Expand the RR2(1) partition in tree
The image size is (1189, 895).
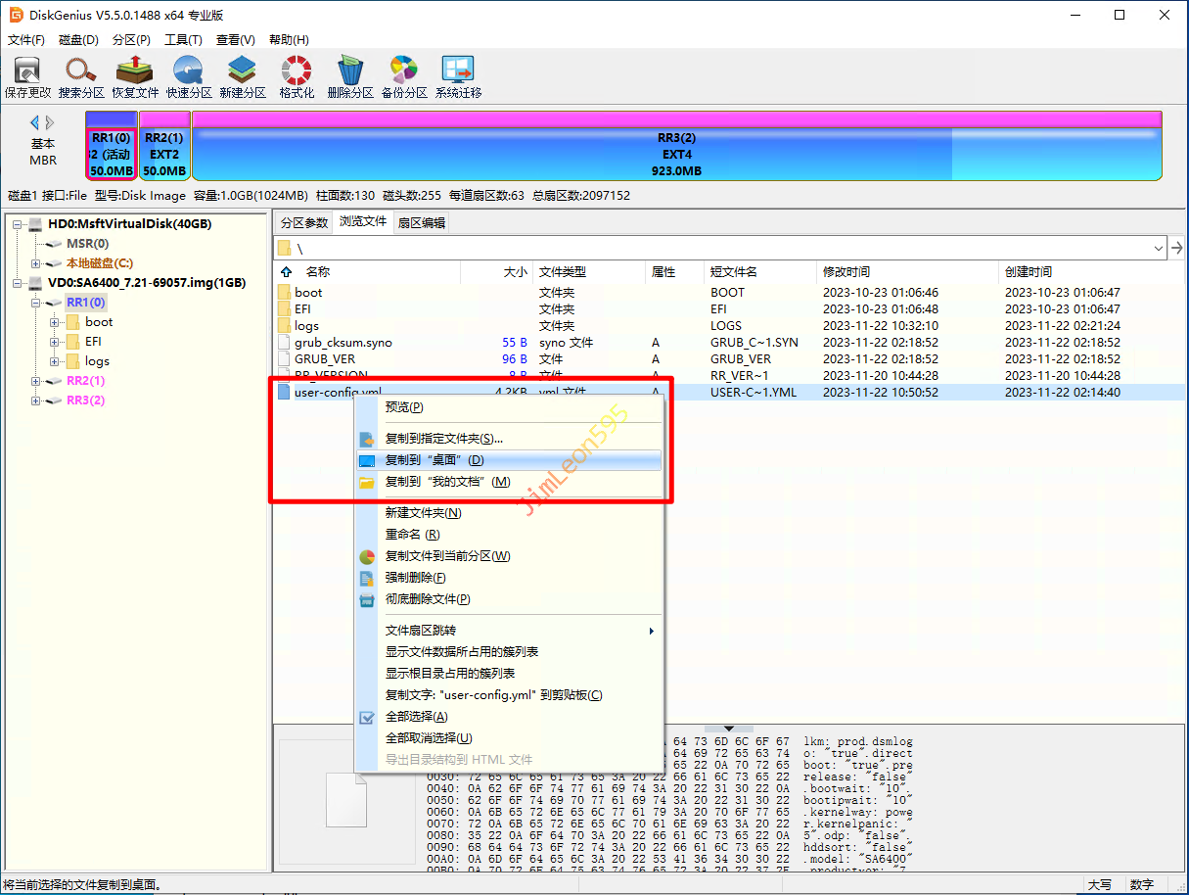click(x=36, y=381)
